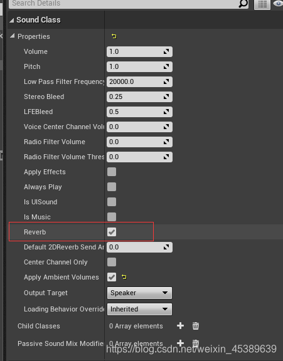
Task: Add element to Passive Sound Mix Modifiers
Action: coord(180,343)
